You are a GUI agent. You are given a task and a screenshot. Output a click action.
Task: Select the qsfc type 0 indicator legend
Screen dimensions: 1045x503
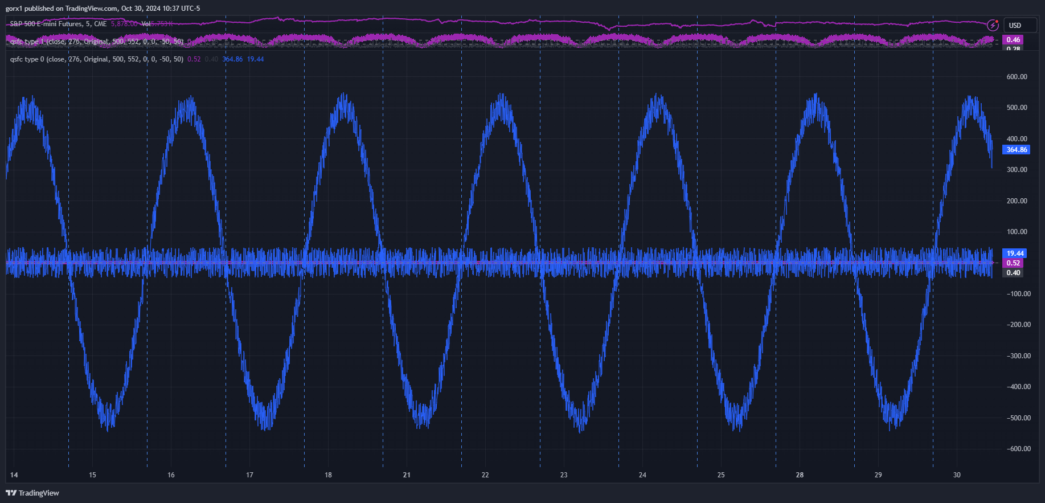[x=97, y=59]
